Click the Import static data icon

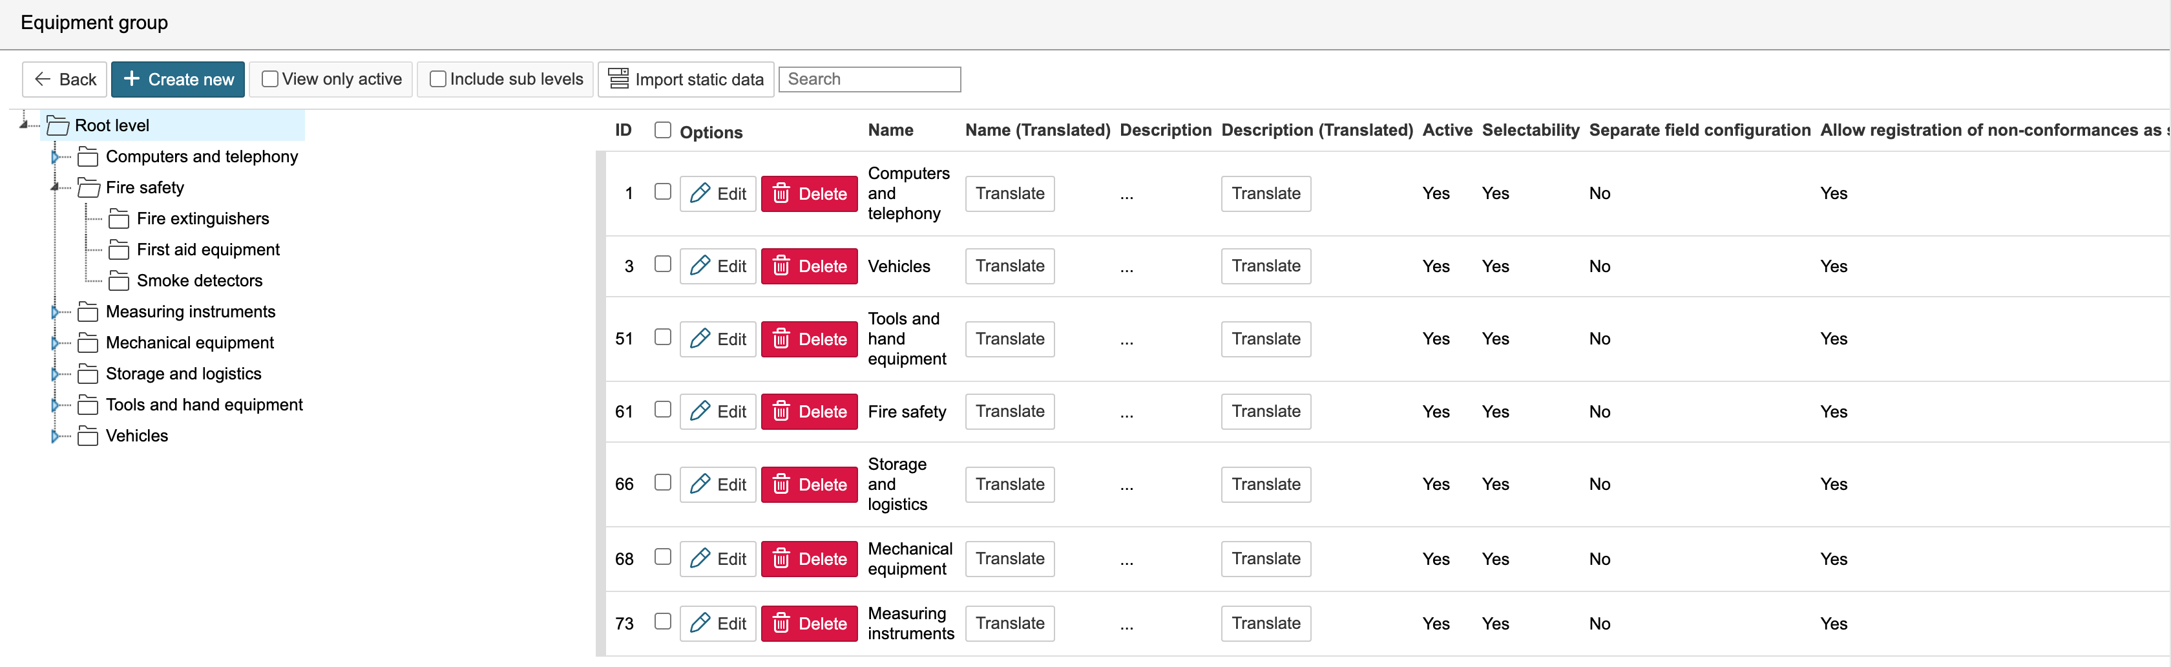618,79
